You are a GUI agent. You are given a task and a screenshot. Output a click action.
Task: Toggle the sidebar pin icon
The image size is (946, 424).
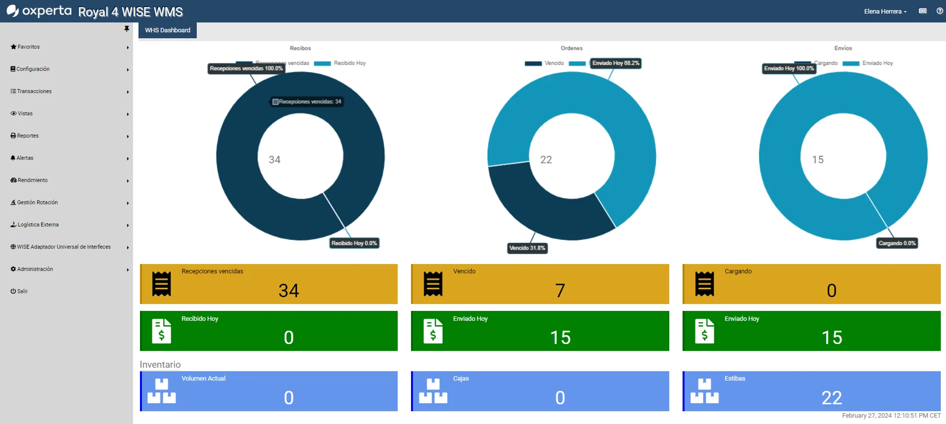(x=126, y=29)
